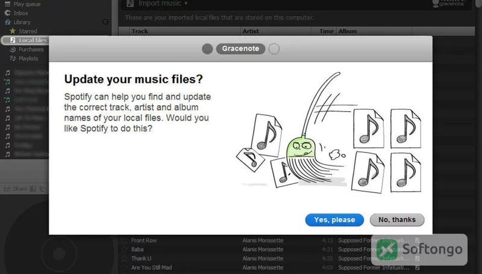Open Starred in sidebar
Image resolution: width=482 pixels, height=274 pixels.
coord(28,31)
